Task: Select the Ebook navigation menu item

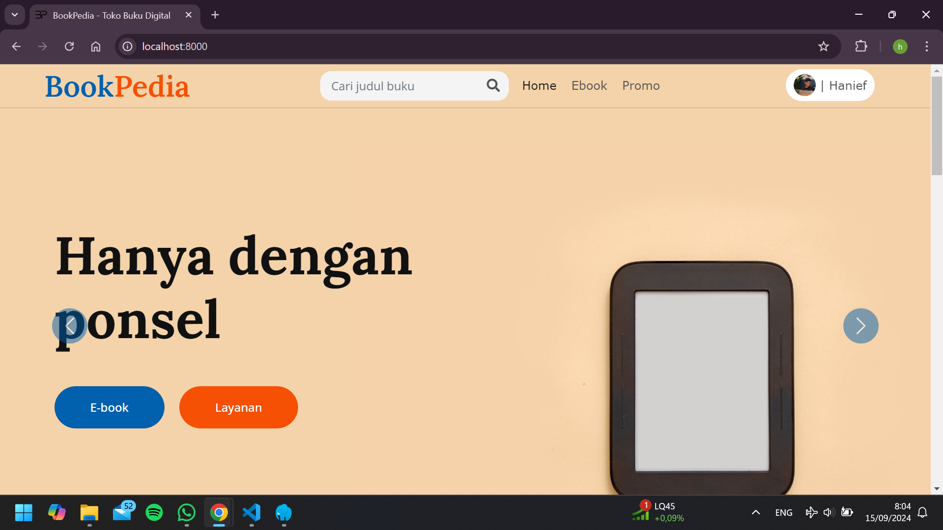Action: point(589,85)
